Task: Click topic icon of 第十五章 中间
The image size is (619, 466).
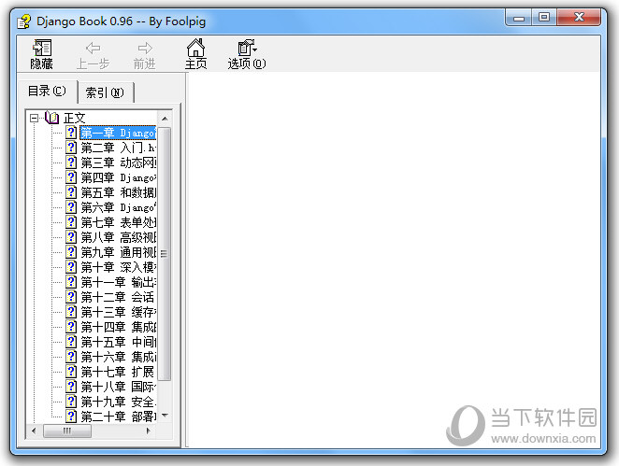Action: (x=71, y=342)
